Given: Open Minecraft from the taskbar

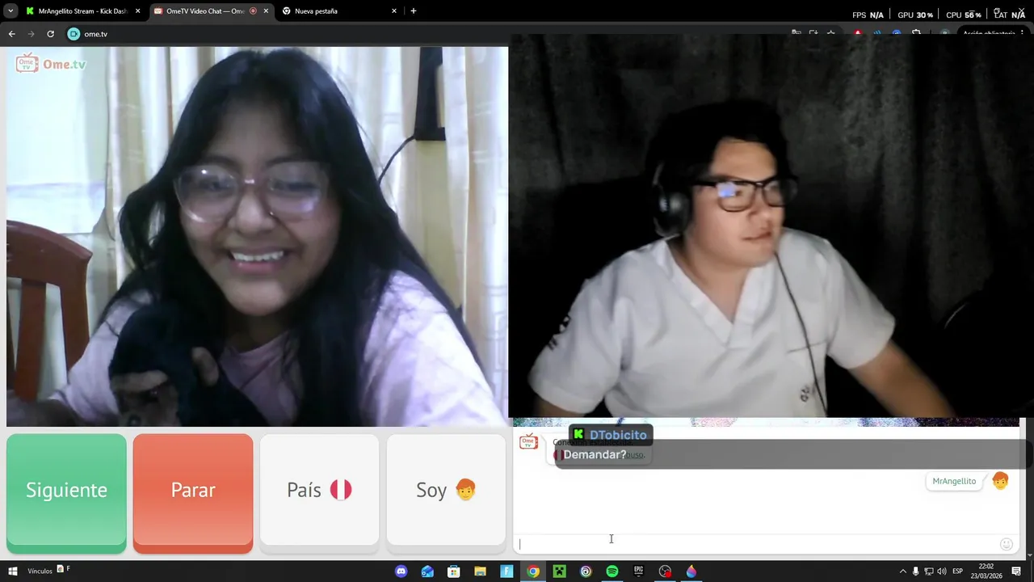Looking at the screenshot, I should click(x=559, y=571).
